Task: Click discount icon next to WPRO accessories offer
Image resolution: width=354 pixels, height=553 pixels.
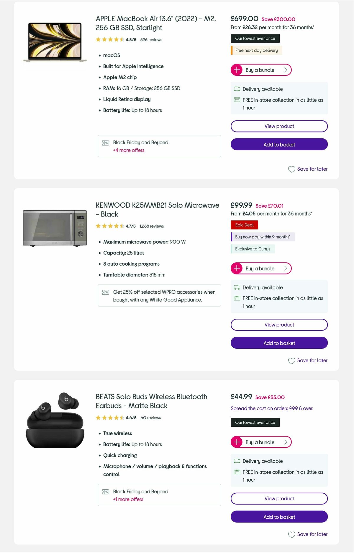Action: (x=105, y=292)
